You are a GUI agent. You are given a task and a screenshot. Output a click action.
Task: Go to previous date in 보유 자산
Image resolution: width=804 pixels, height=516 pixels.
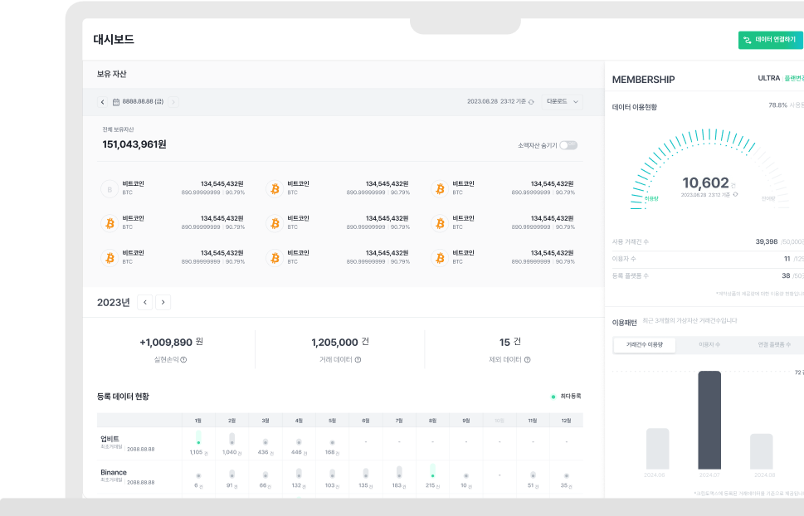click(103, 102)
